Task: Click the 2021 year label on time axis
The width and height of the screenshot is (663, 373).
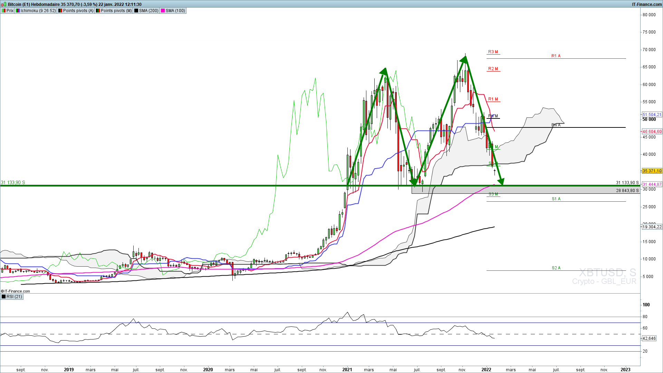Action: (x=347, y=370)
